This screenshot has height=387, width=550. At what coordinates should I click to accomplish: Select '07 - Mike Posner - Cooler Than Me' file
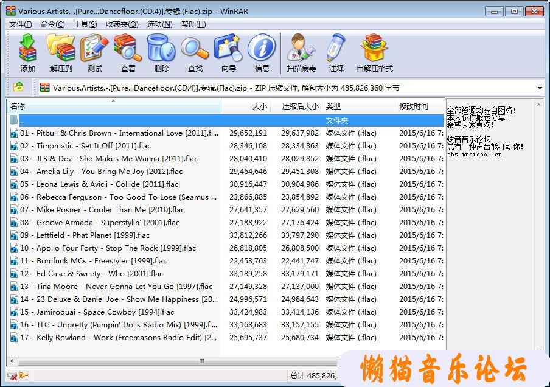(102, 210)
